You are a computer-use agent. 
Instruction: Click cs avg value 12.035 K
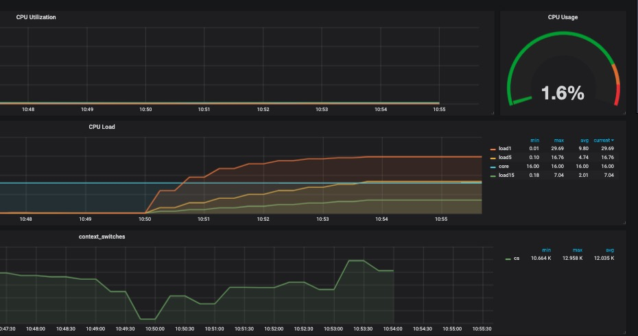(604, 259)
